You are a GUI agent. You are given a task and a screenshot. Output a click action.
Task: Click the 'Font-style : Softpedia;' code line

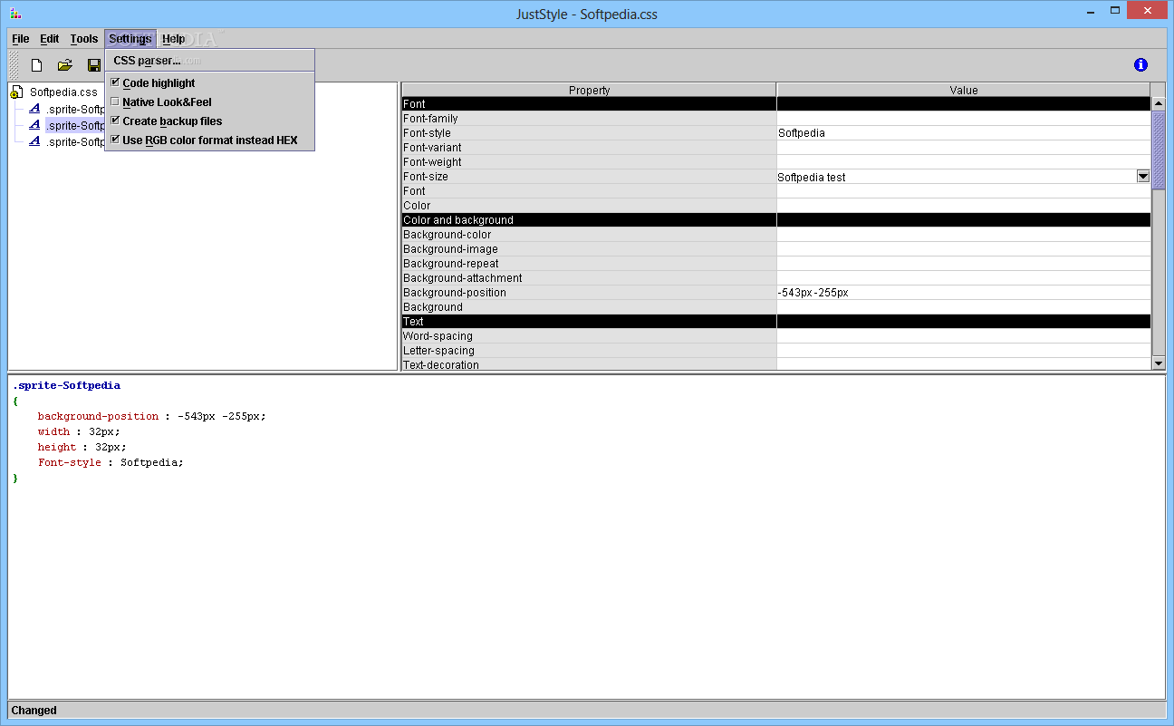[111, 462]
